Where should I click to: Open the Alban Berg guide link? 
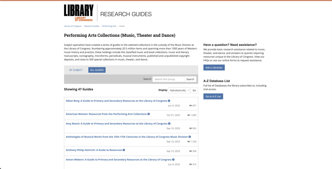click(x=116, y=101)
